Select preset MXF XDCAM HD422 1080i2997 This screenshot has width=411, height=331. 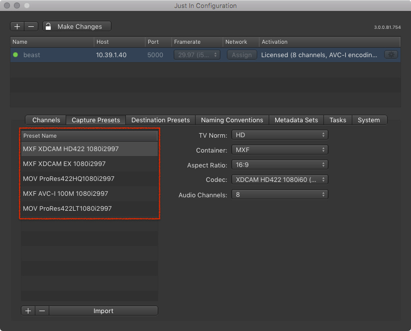[90, 149]
